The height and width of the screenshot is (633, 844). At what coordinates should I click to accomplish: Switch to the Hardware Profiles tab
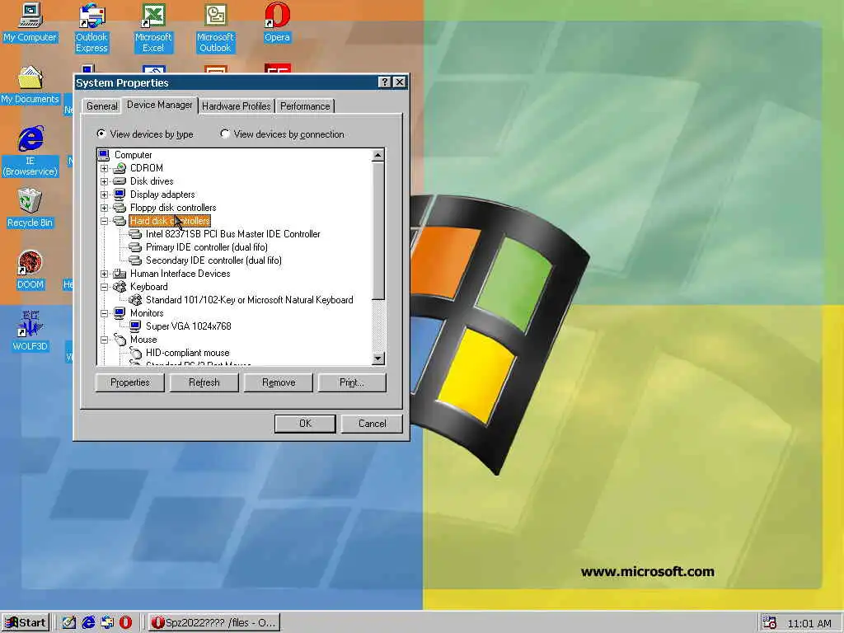237,106
